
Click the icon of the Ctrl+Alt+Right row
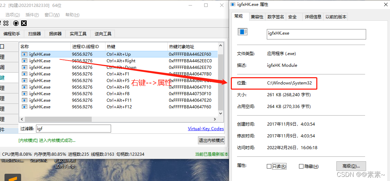pos(25,61)
